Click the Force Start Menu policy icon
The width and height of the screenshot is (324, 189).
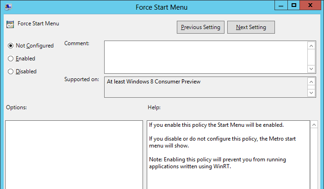[10, 24]
